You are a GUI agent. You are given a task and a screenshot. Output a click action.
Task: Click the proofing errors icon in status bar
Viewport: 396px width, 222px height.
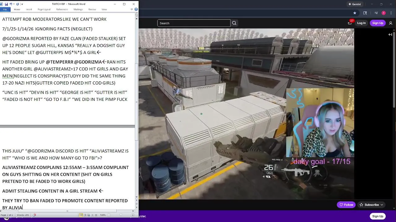35,215
